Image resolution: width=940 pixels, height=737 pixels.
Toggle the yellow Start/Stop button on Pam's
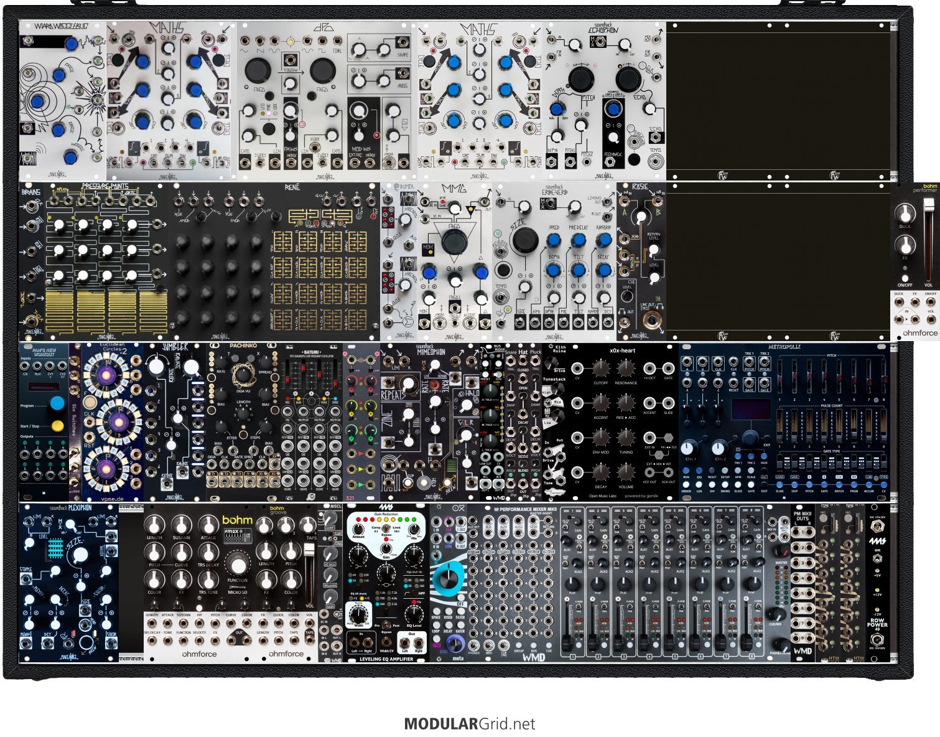[57, 426]
